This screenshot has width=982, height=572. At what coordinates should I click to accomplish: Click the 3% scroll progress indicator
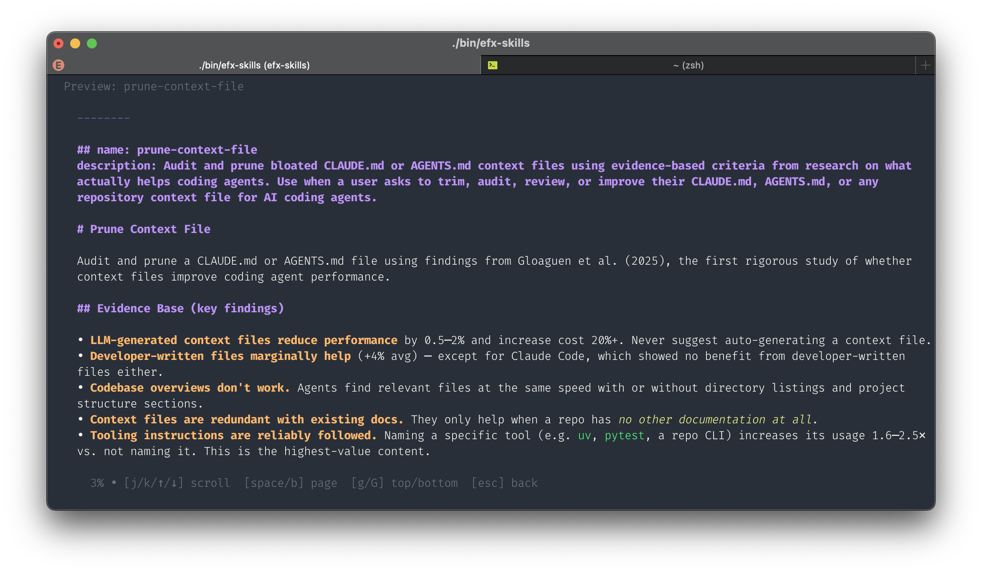pos(97,483)
